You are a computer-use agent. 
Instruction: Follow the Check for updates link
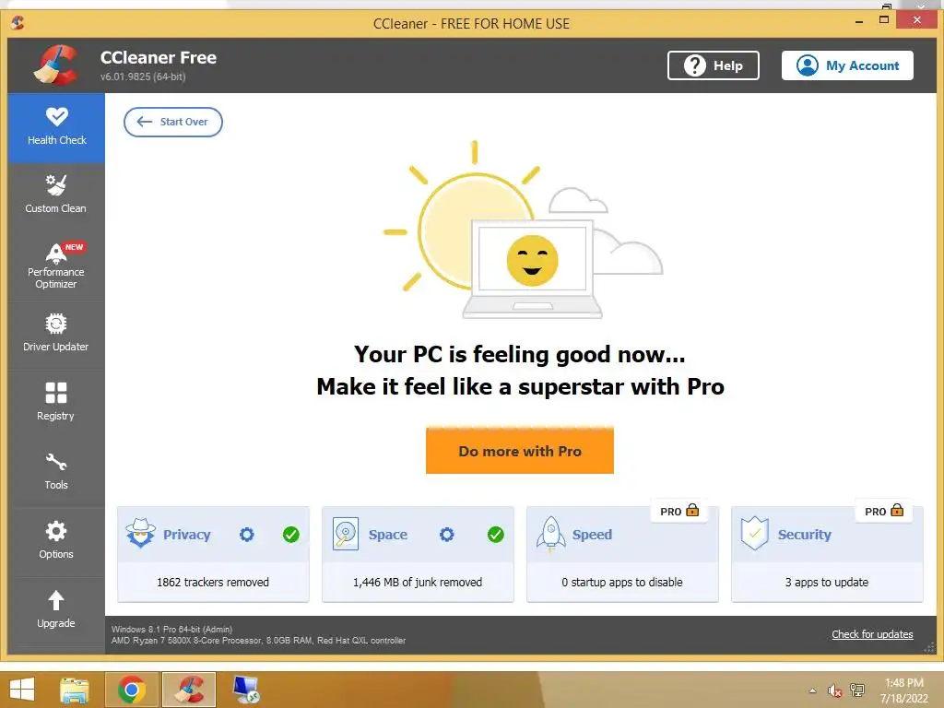(x=872, y=634)
